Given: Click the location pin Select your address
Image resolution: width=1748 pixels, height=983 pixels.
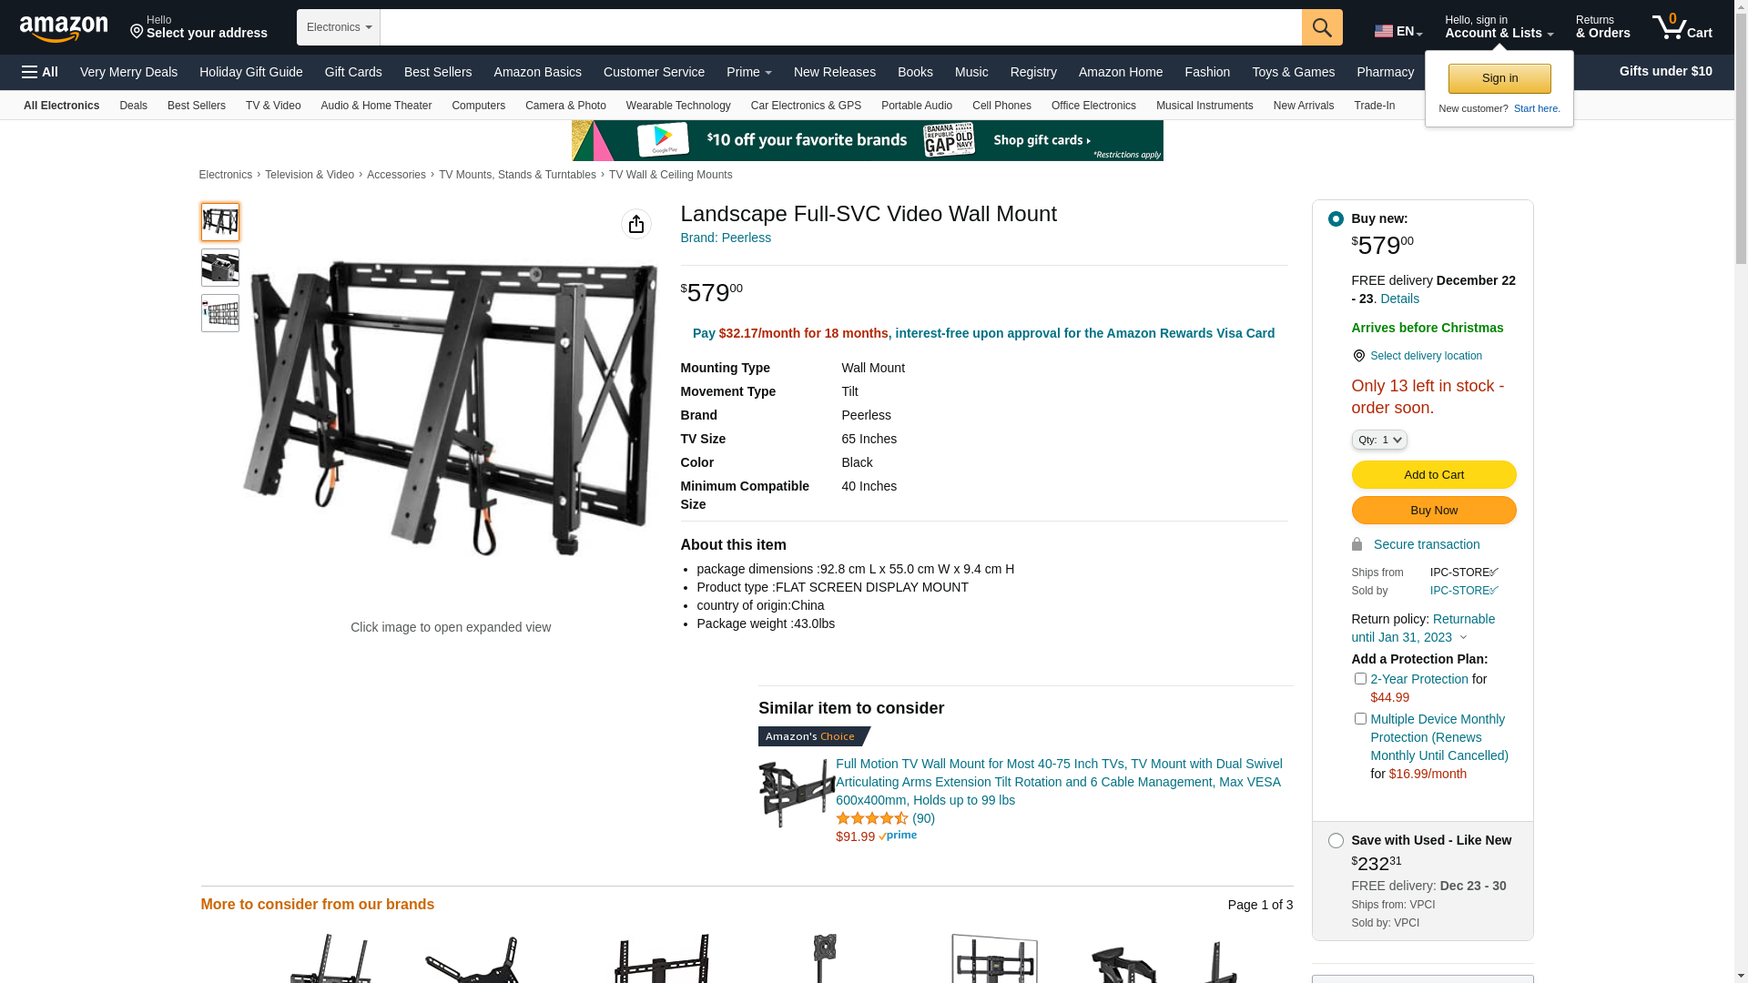Looking at the screenshot, I should (198, 27).
